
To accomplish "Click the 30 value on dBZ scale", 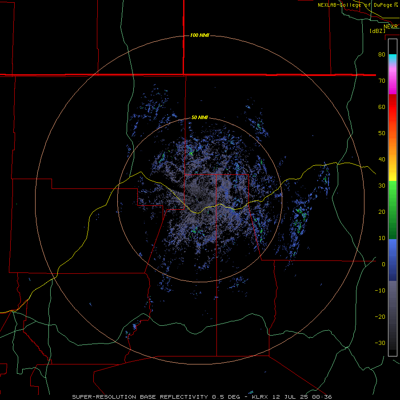I will [382, 186].
